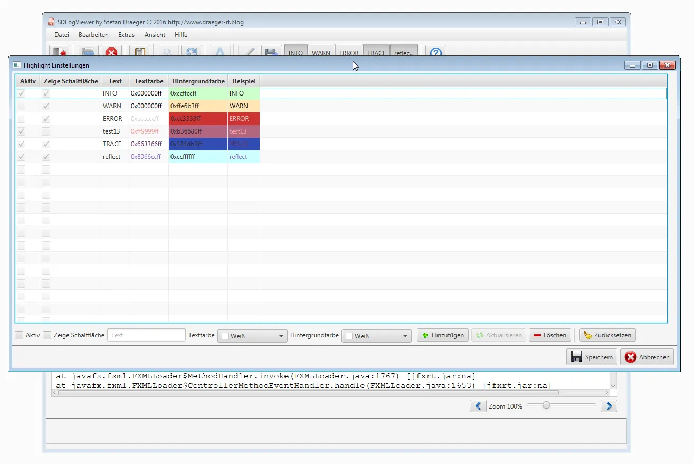Enable the bottom Zeige Schaltfläche checkbox
694x464 pixels.
pyautogui.click(x=47, y=335)
